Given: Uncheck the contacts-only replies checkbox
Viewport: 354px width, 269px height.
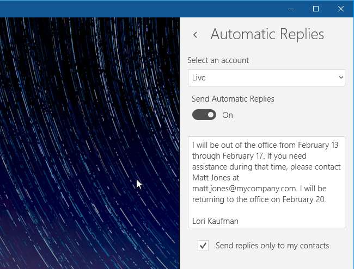Looking at the screenshot, I should [x=203, y=246].
